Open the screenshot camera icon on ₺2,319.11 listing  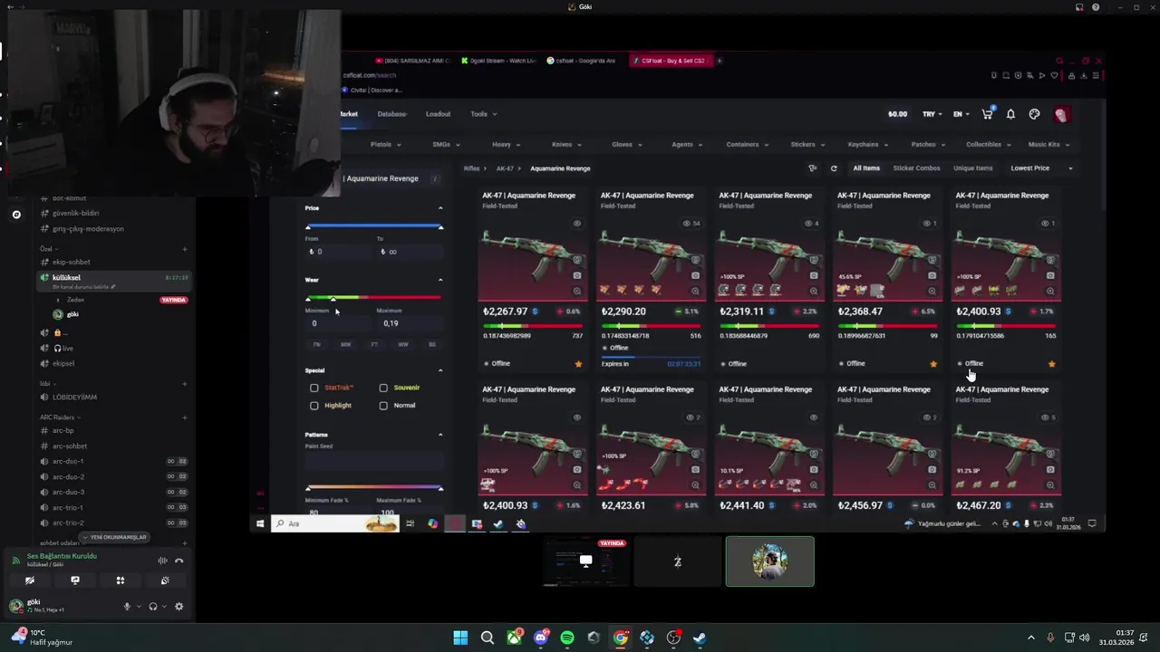[814, 275]
